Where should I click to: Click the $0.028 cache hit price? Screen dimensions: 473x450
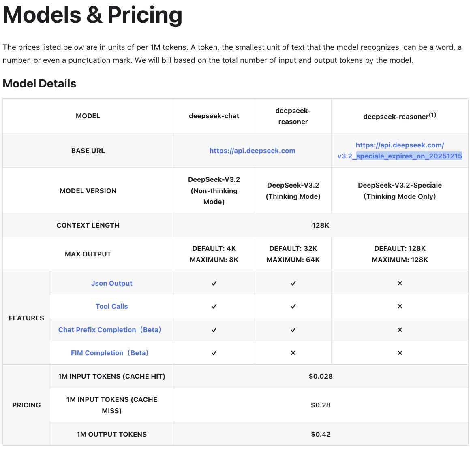(321, 376)
